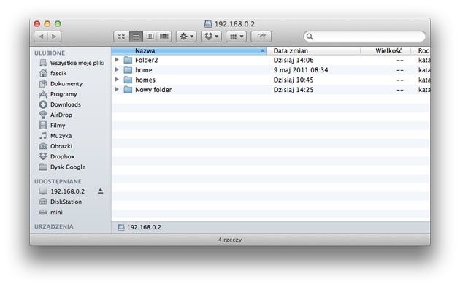Viewport: 460px width, 287px height.
Task: Switch to column view
Action: click(150, 37)
